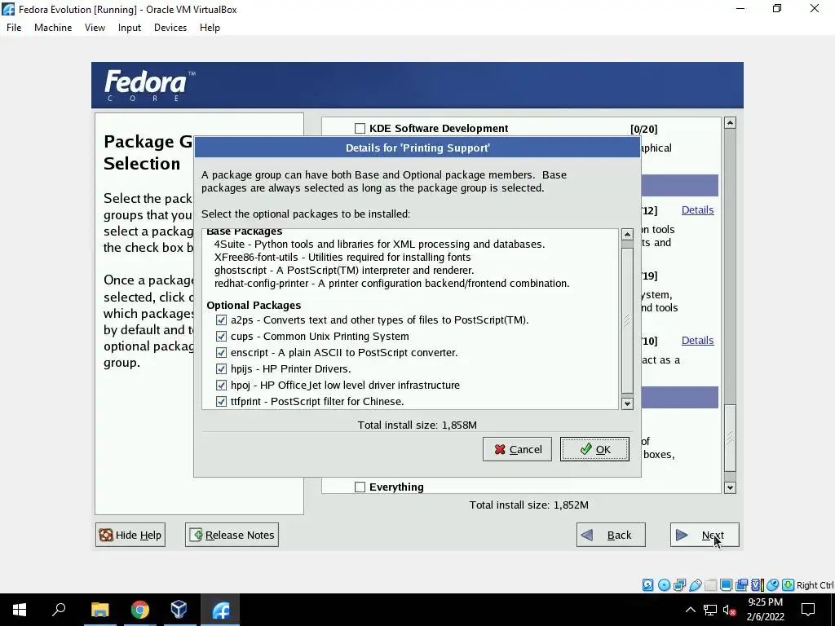
Task: Click the network tray icon
Action: (710, 610)
